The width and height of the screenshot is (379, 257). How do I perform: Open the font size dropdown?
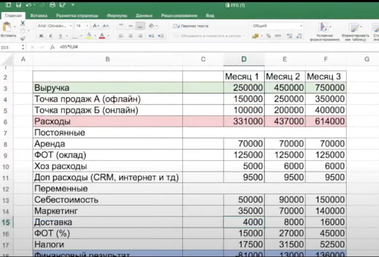87,26
